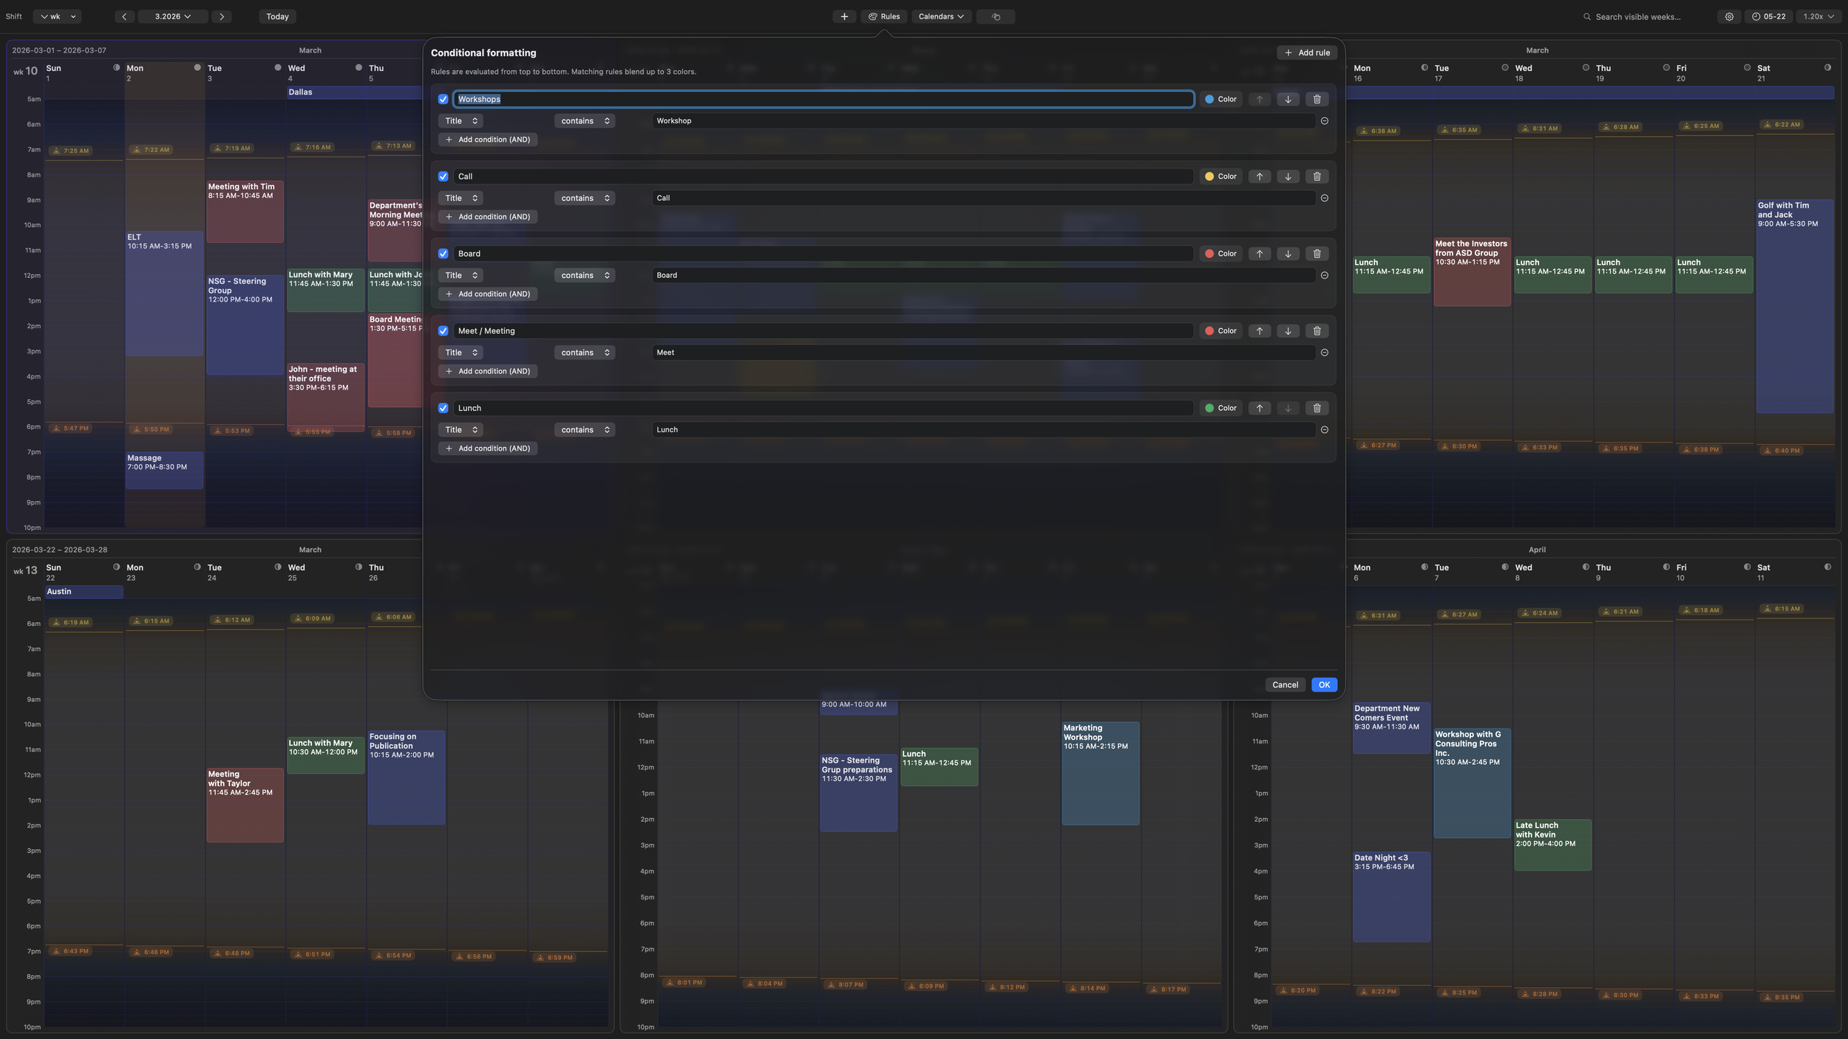Move the Board rule up with the arrow icon

click(x=1260, y=253)
